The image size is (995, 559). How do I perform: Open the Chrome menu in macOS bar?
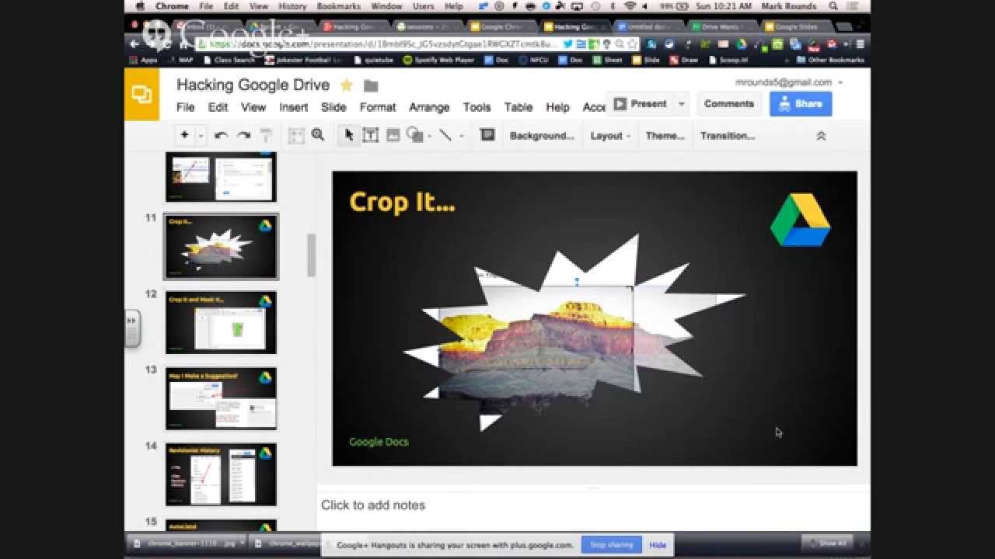pyautogui.click(x=172, y=6)
